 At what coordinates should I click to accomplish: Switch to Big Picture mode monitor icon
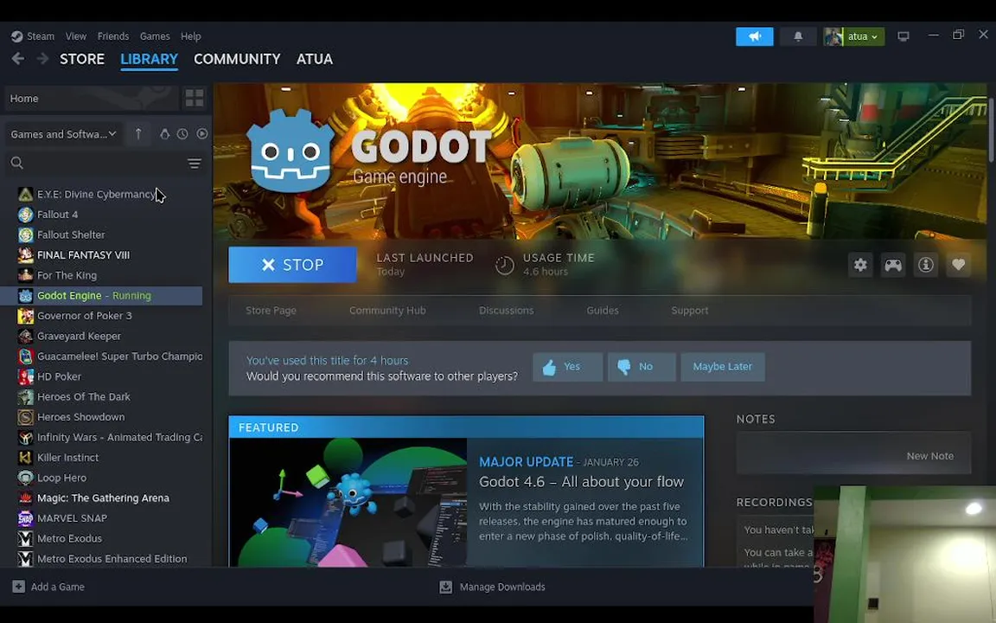[x=903, y=36]
